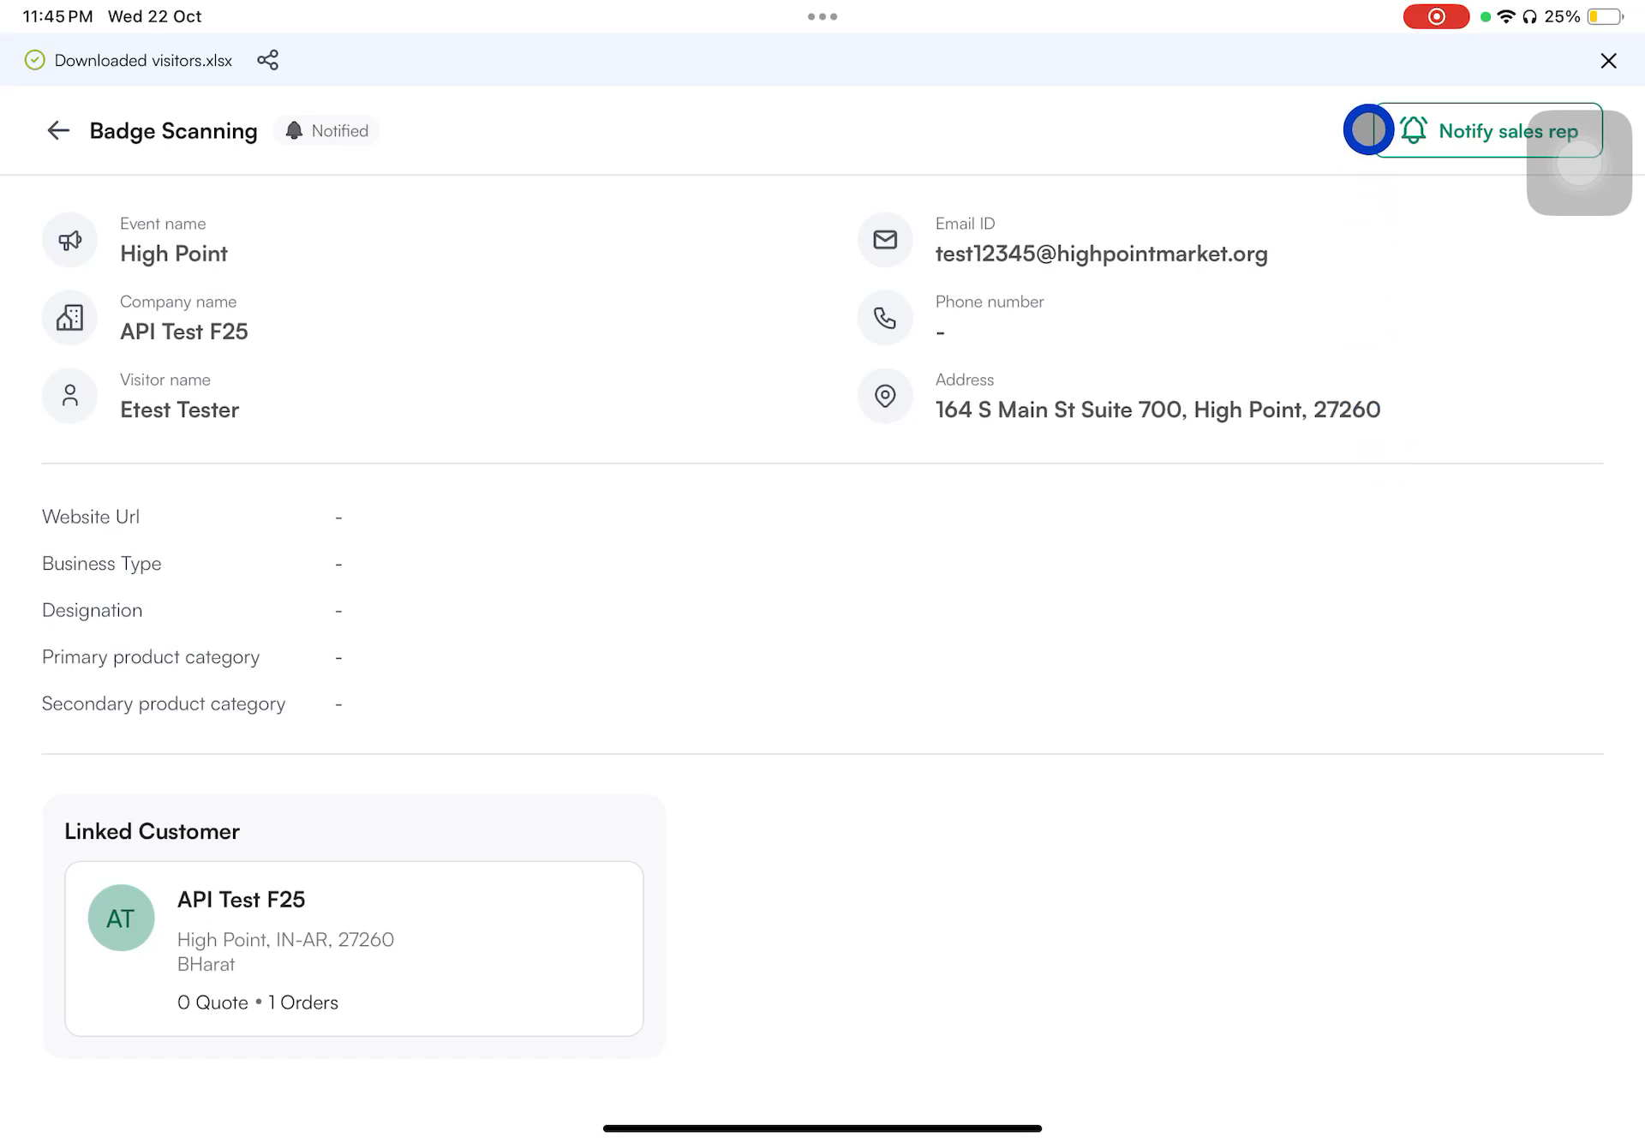The height and width of the screenshot is (1143, 1645).
Task: Tap the bell icon in Notify sales rep
Action: 1414,130
